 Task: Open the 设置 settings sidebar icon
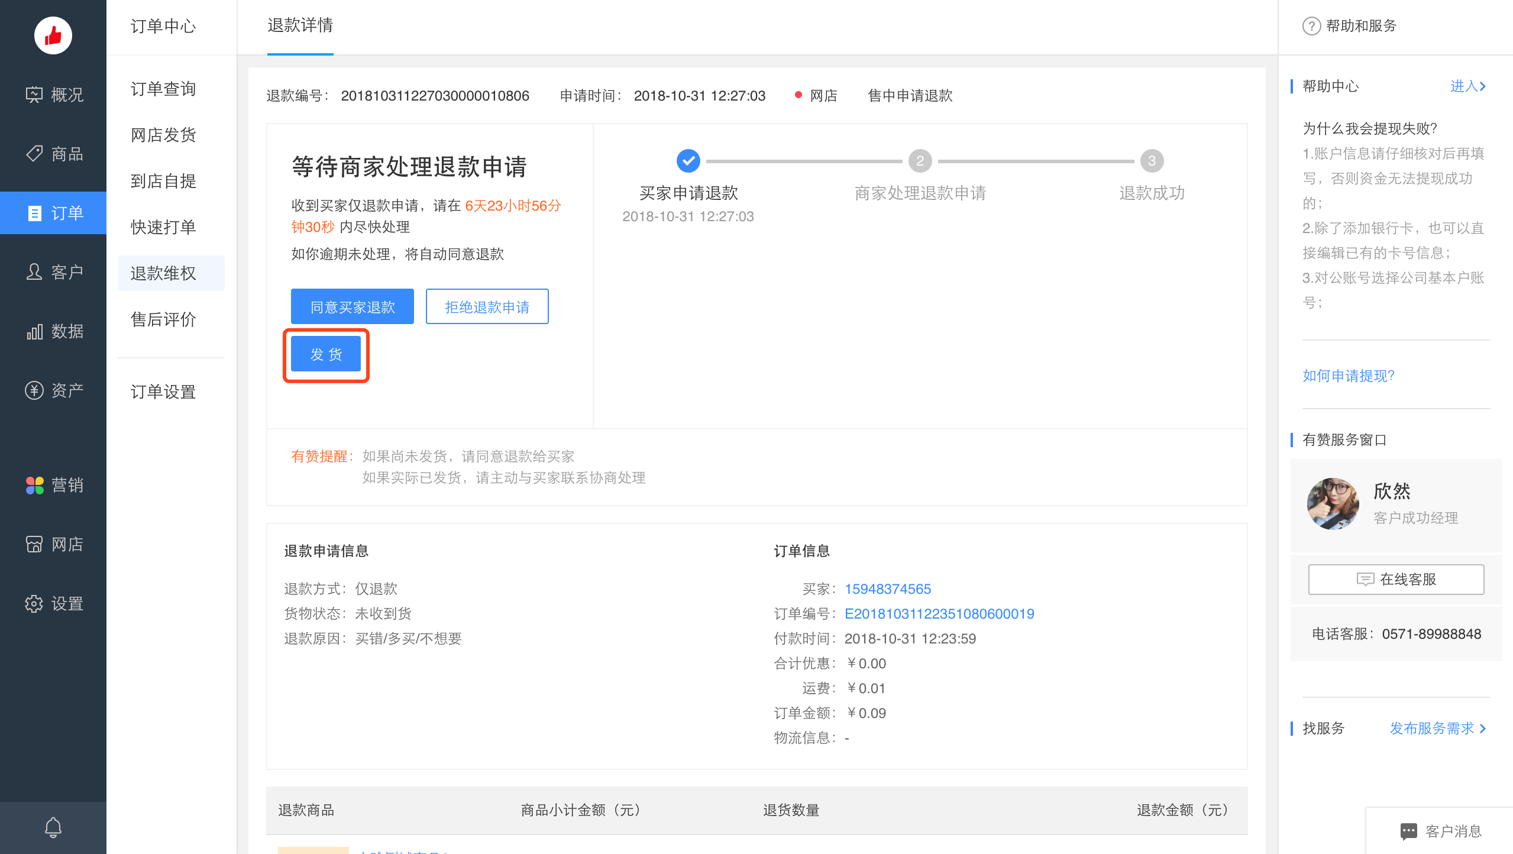(x=53, y=603)
